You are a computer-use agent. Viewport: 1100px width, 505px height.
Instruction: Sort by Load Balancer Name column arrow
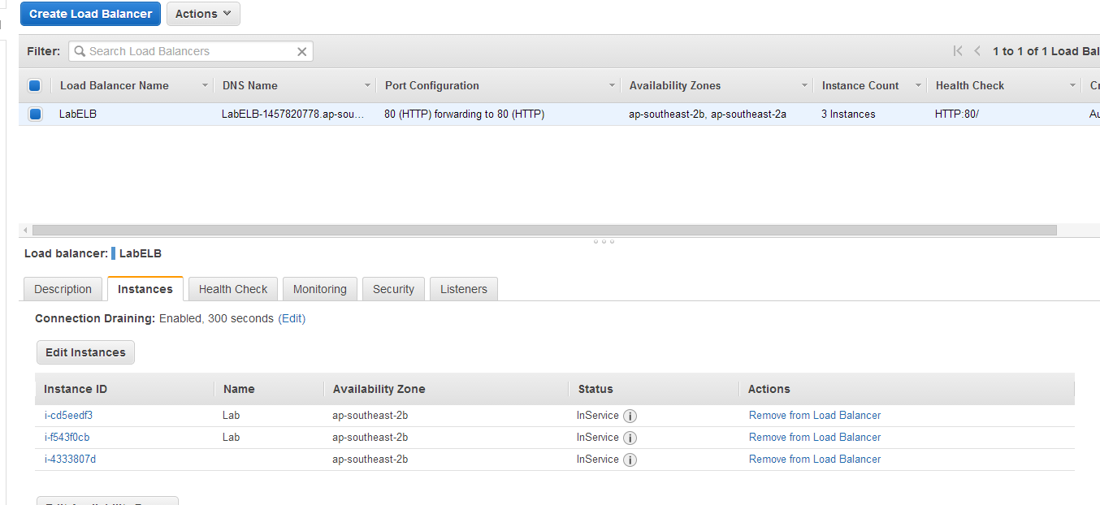[205, 86]
